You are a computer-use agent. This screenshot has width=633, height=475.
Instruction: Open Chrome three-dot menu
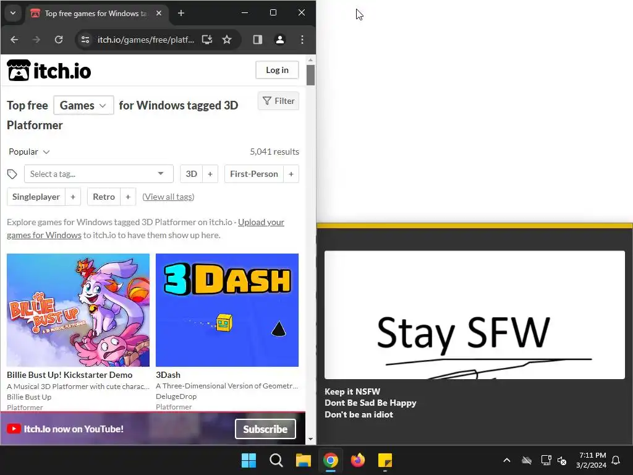coord(302,40)
